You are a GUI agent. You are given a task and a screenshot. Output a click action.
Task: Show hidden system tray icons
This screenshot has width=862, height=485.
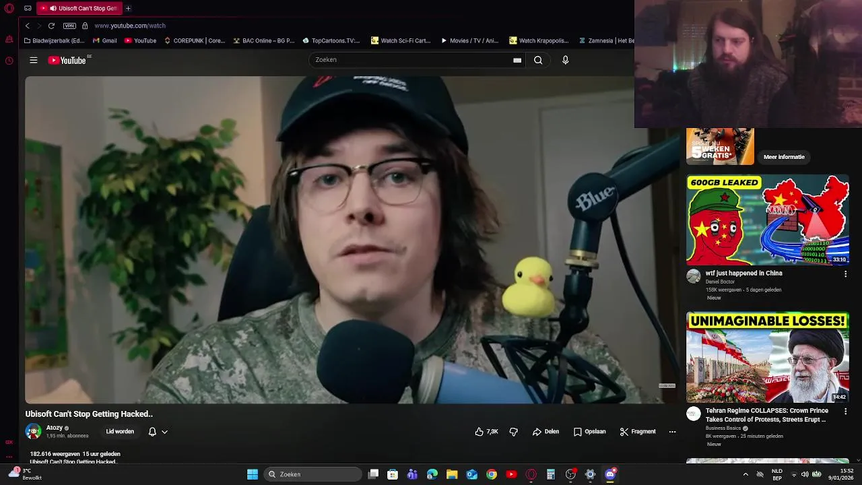(745, 474)
